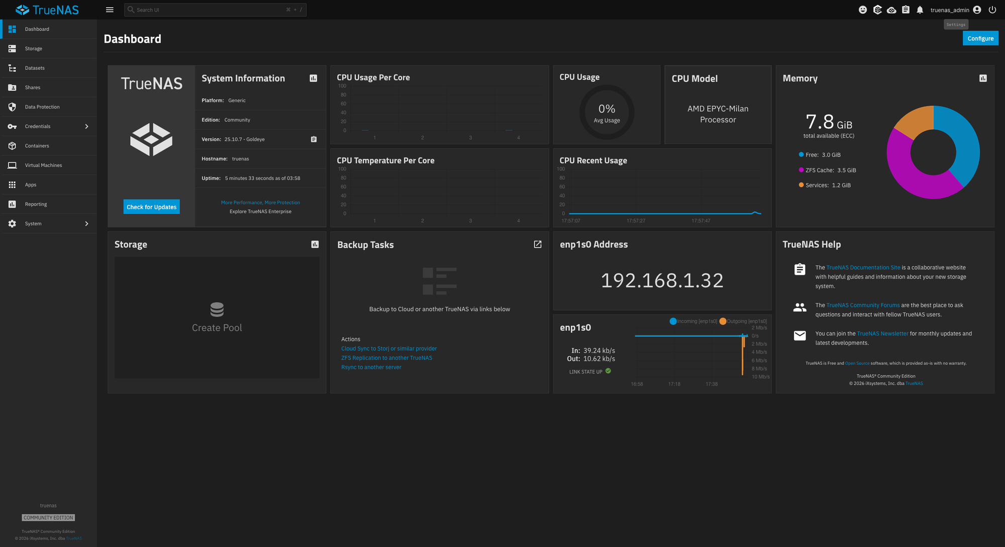Open the TrueCommand status icon

pos(877,10)
